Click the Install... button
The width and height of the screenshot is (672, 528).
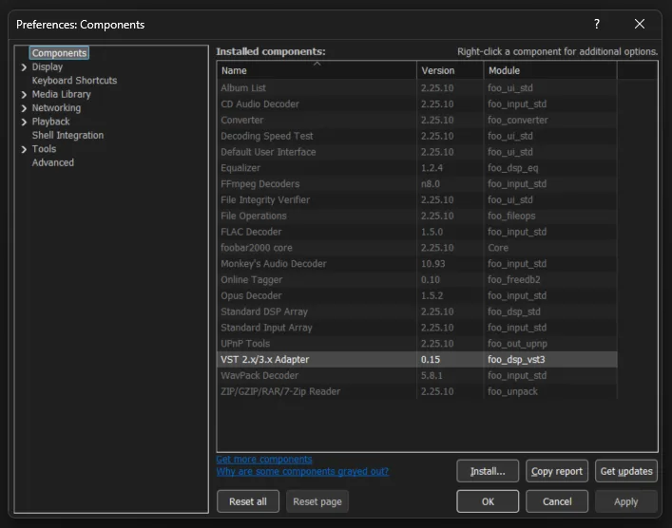[488, 471]
